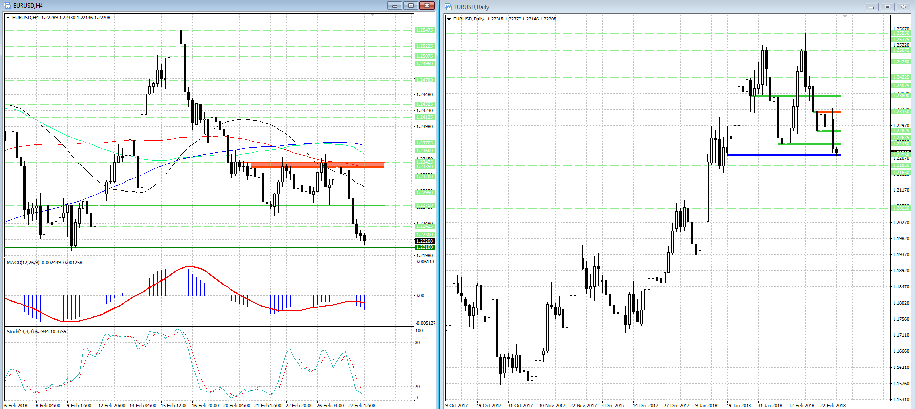Expand the EURUSD,H4 one-click trading arrow
This screenshot has height=409, width=915.
tap(8, 18)
